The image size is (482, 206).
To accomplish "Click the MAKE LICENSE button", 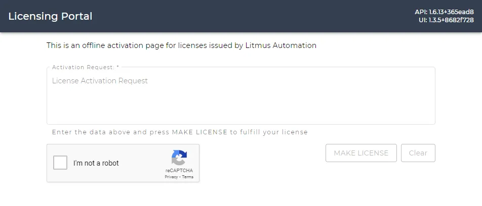I will [361, 153].
